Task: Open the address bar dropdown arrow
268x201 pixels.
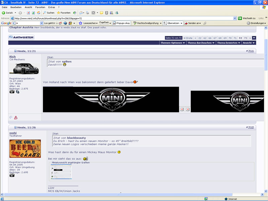Action: coord(235,18)
